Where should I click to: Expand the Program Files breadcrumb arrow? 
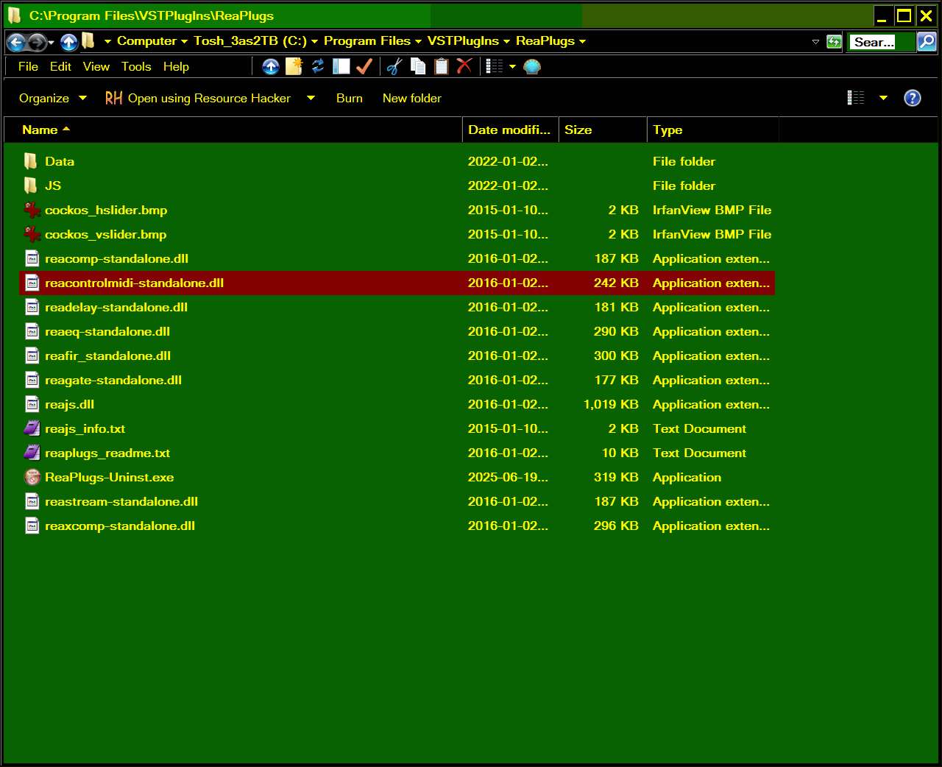click(418, 42)
